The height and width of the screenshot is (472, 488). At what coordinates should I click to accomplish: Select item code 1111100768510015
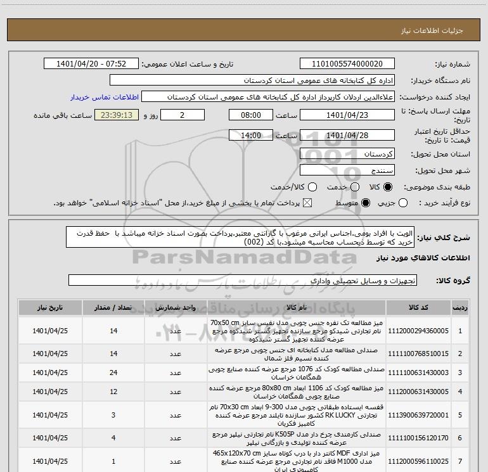(418, 354)
